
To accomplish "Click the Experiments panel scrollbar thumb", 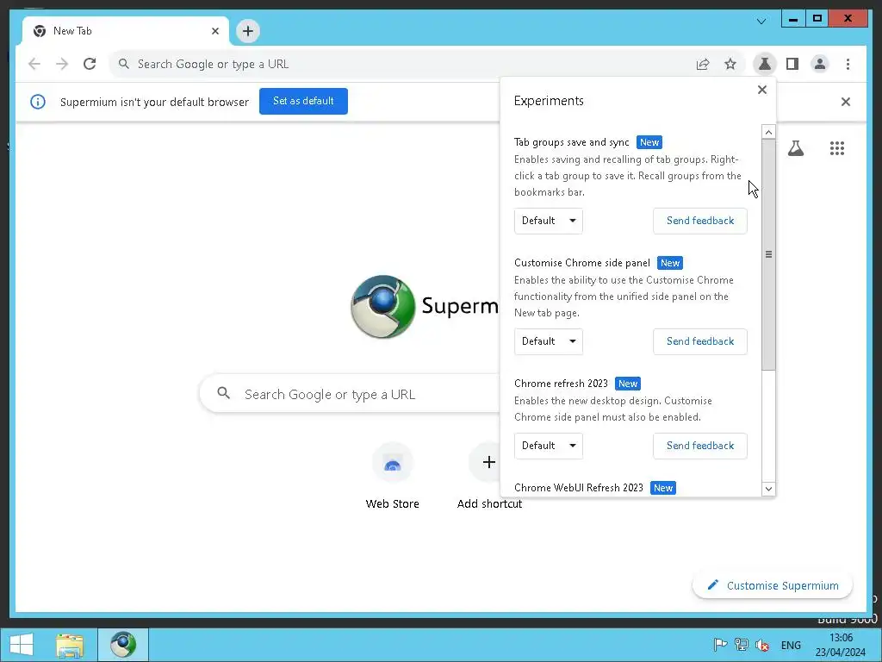I will tap(768, 254).
